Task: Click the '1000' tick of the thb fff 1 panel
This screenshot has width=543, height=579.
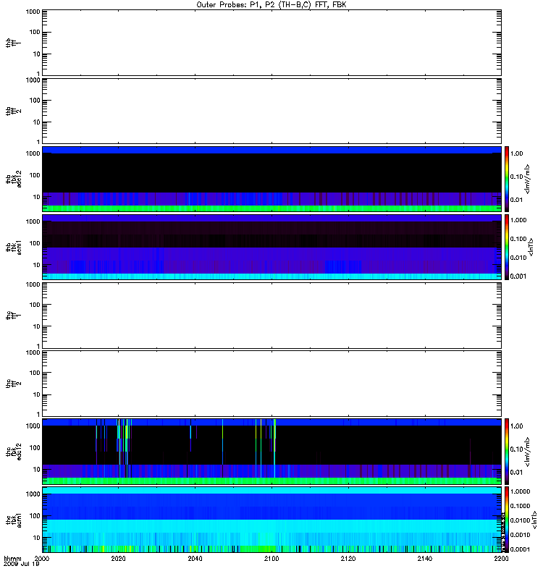Action: pos(33,12)
